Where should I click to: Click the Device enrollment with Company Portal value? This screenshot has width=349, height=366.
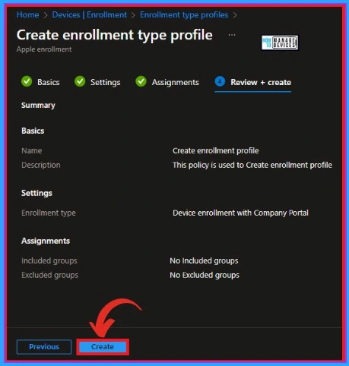[x=240, y=213]
